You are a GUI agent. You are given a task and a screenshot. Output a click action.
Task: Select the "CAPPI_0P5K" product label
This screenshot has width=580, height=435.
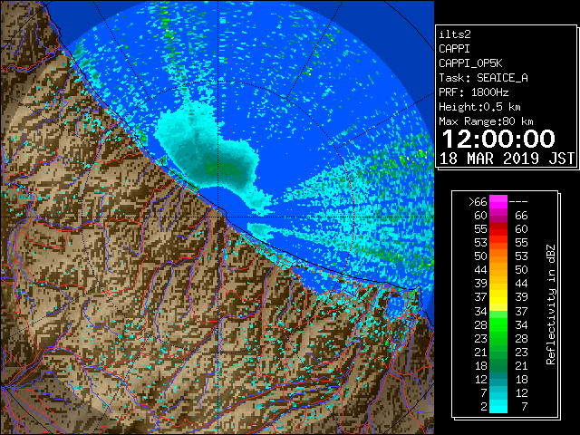click(470, 63)
